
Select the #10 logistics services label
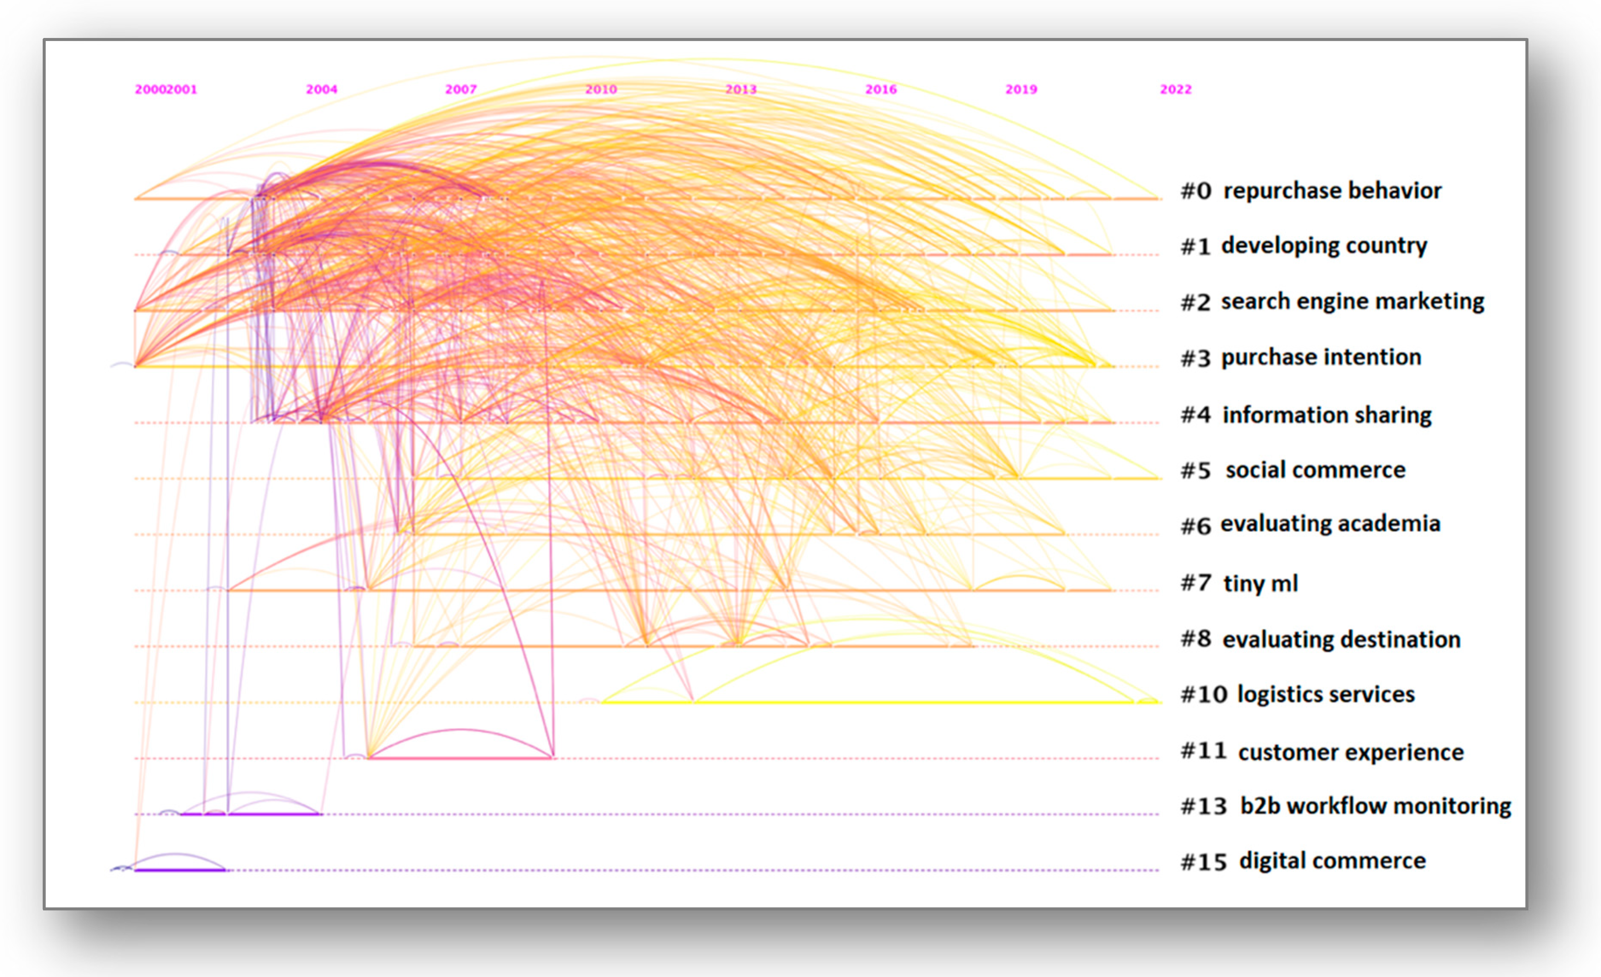point(1298,695)
